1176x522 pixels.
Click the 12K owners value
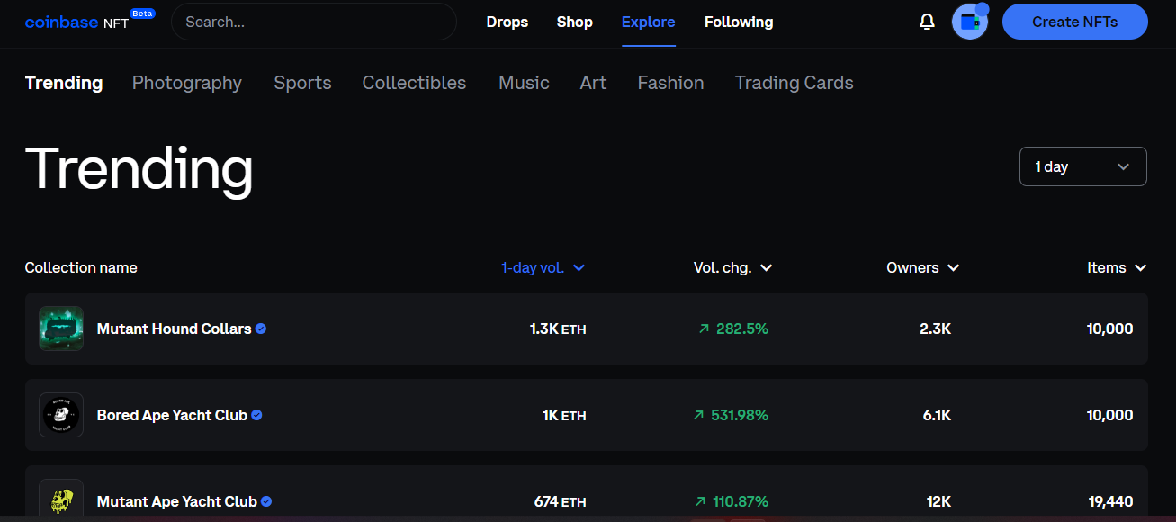[939, 502]
